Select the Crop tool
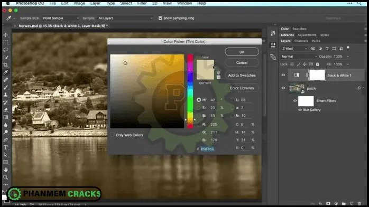 tap(6, 65)
